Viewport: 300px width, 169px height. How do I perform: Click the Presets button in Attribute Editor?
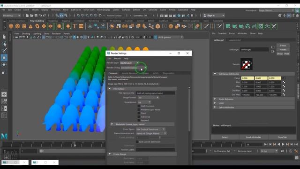point(283,49)
